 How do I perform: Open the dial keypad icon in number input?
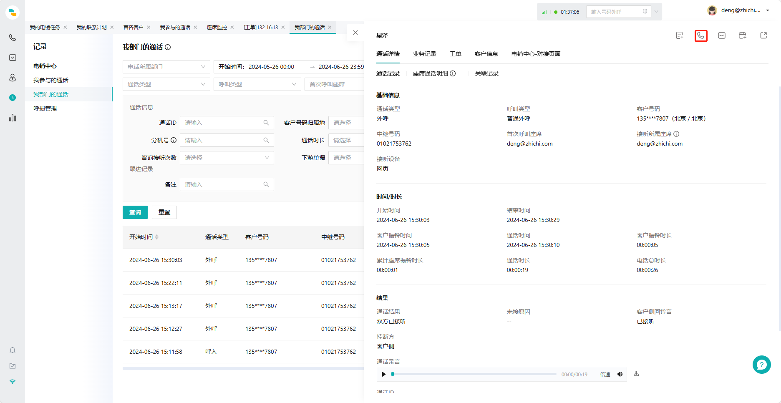645,12
